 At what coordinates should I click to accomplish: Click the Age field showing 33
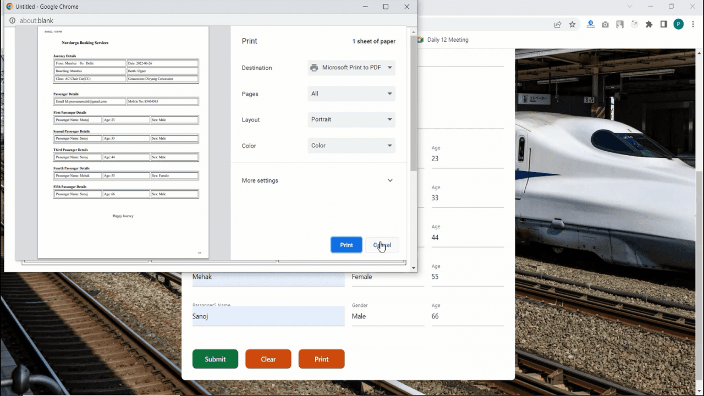[468, 198]
